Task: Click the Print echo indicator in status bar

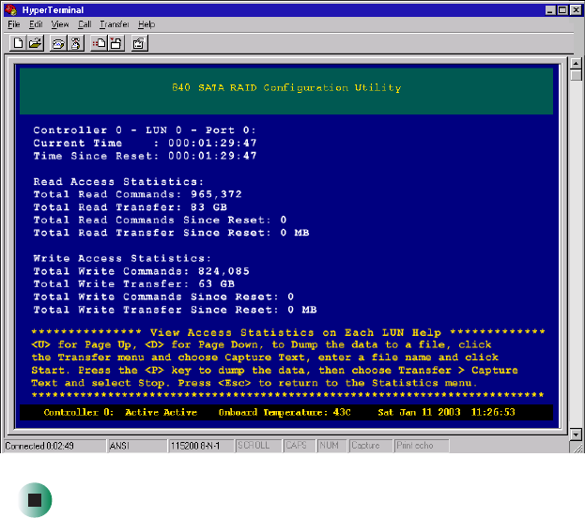Action: (422, 446)
